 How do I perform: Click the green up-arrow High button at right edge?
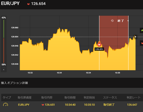click(142, 30)
